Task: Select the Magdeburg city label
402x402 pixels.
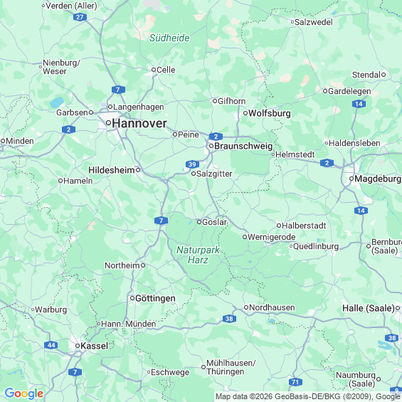Action: pyautogui.click(x=378, y=179)
